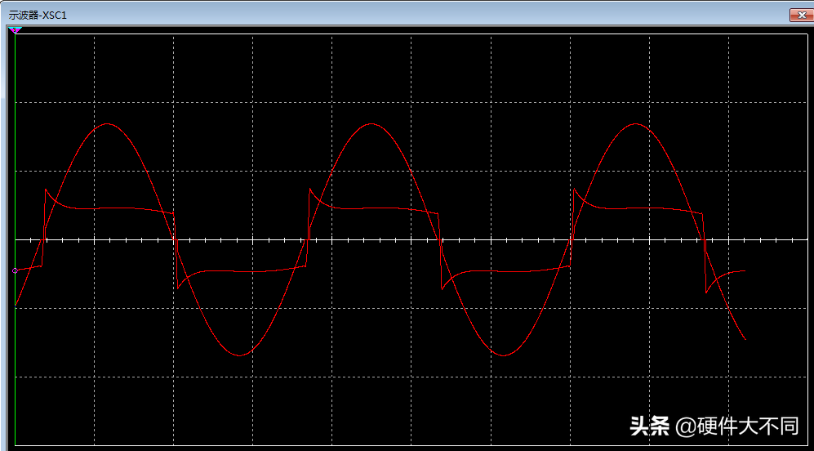The width and height of the screenshot is (814, 451).
Task: Click the third positive overshoot spike of clipped waveform
Action: [575, 190]
